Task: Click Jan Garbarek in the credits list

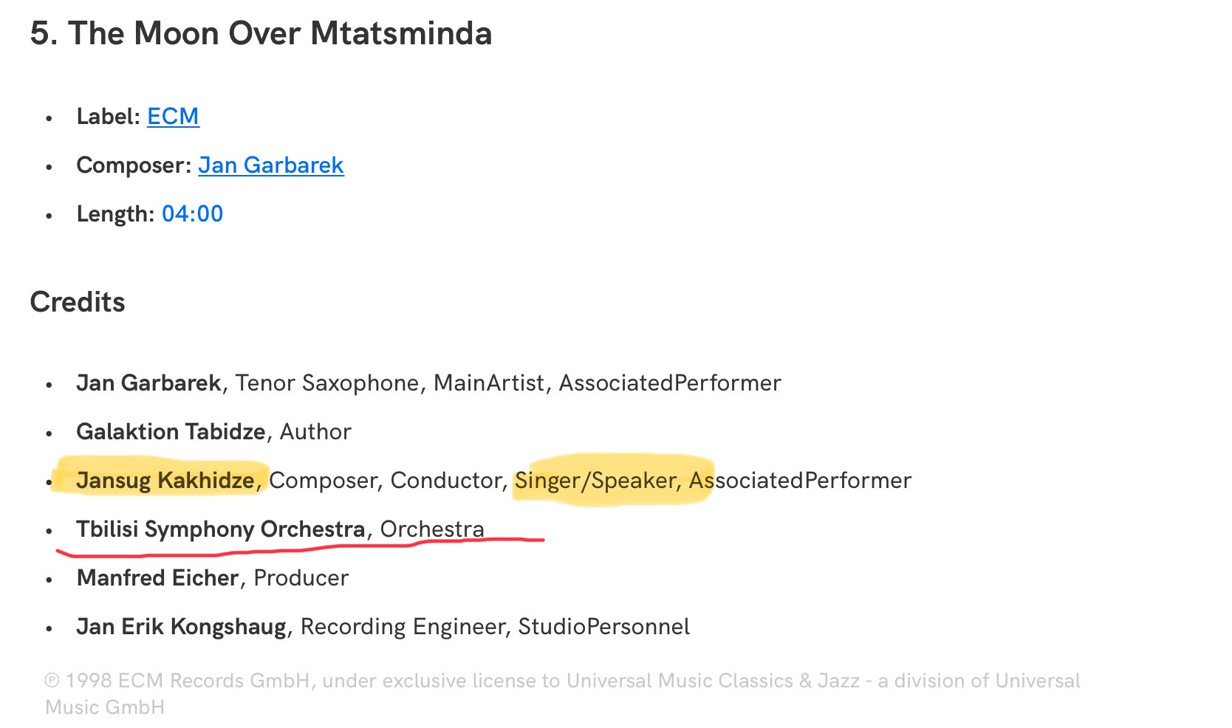Action: 148,383
